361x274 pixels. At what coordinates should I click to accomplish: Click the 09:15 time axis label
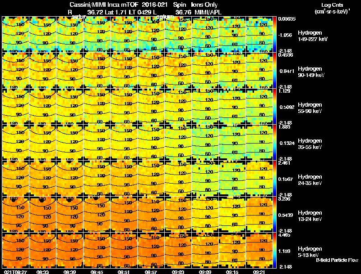(x=232, y=272)
